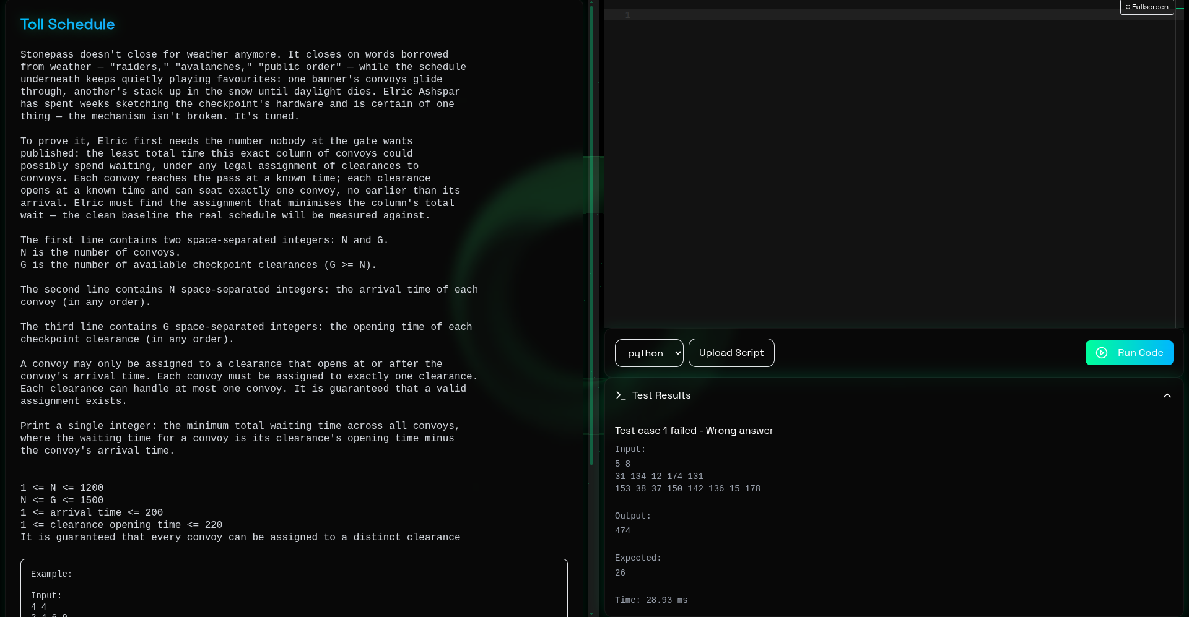Click the output value 474
The height and width of the screenshot is (617, 1189).
tap(622, 531)
